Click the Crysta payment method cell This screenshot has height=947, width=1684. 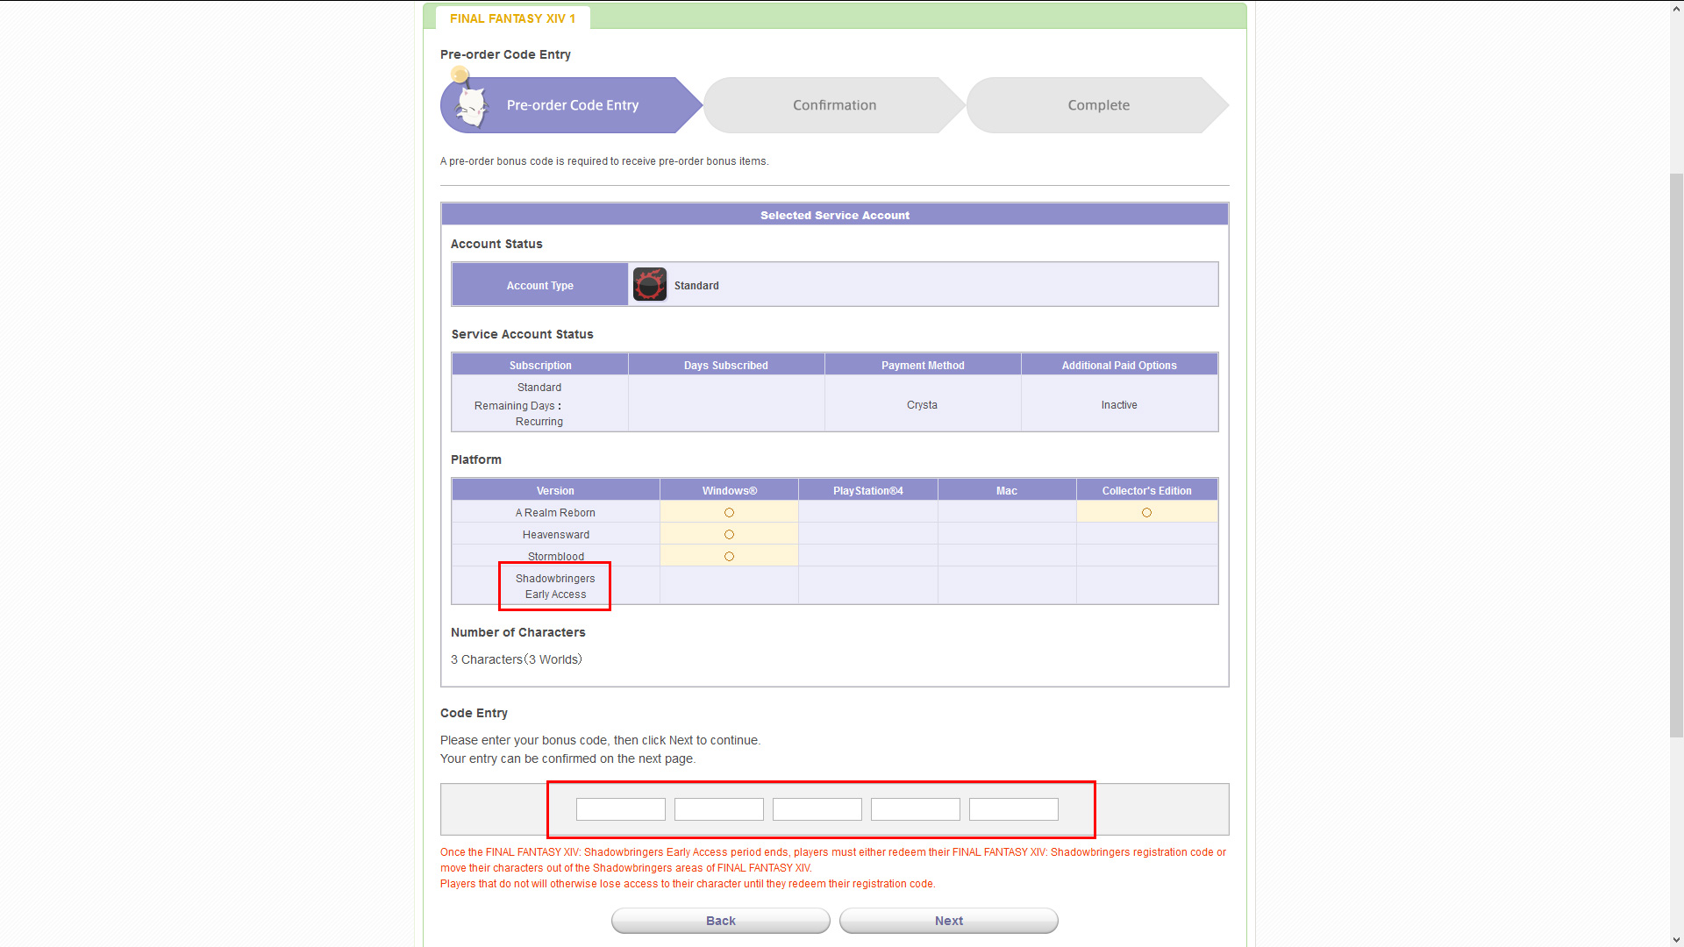(923, 405)
